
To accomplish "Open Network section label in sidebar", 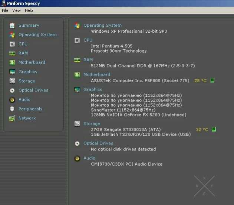I will tap(27, 118).
